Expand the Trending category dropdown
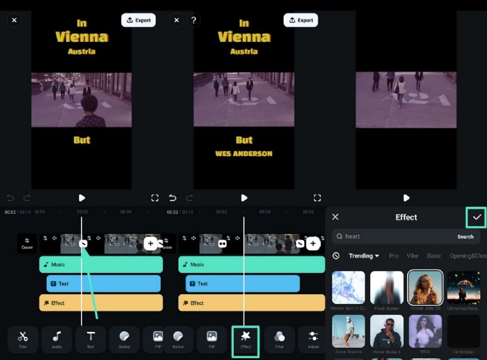The width and height of the screenshot is (487, 360). (x=363, y=256)
